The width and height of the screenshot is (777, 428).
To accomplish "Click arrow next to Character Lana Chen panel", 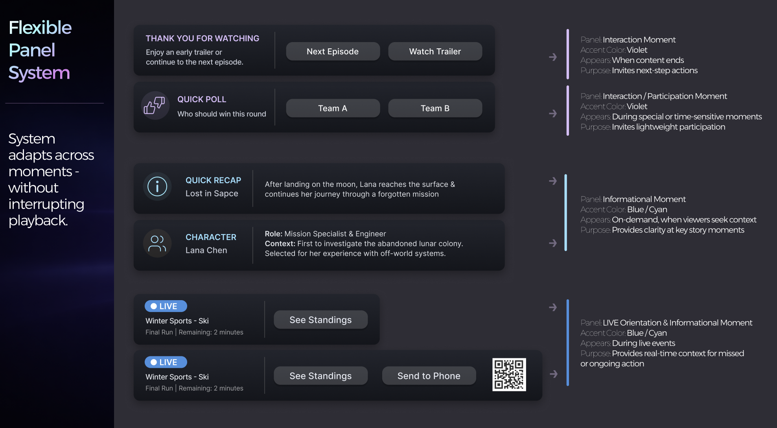I will (553, 243).
